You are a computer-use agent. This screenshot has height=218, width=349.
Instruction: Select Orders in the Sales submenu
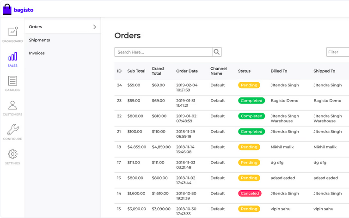tap(36, 27)
